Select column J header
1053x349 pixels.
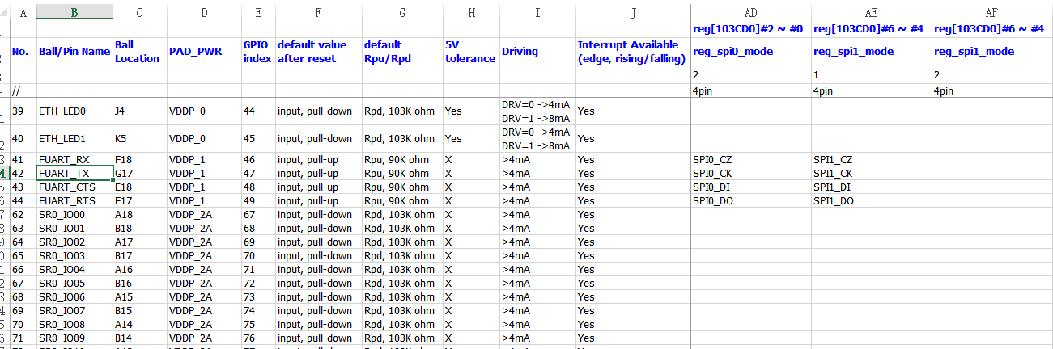point(632,11)
